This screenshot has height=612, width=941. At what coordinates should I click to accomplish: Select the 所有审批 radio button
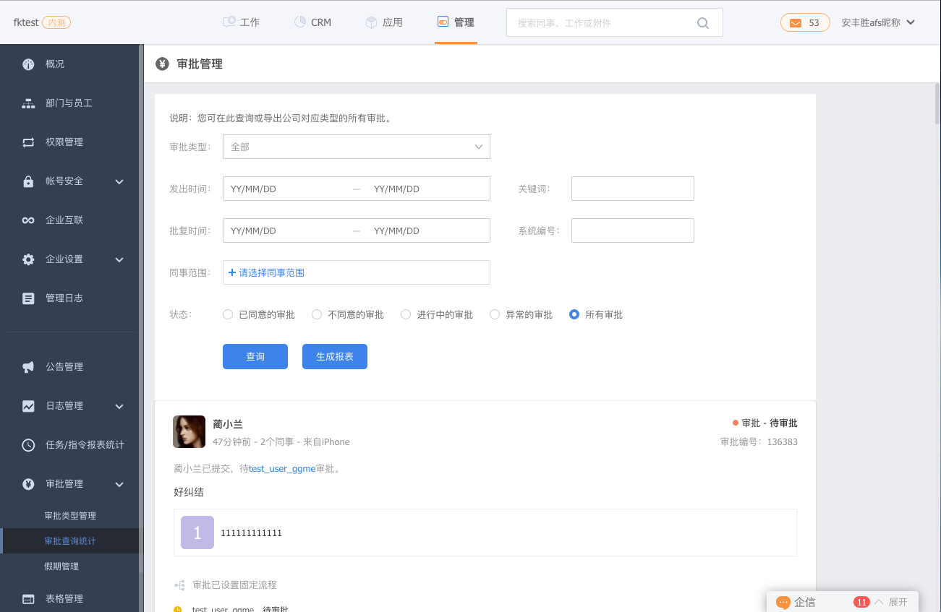click(x=574, y=314)
